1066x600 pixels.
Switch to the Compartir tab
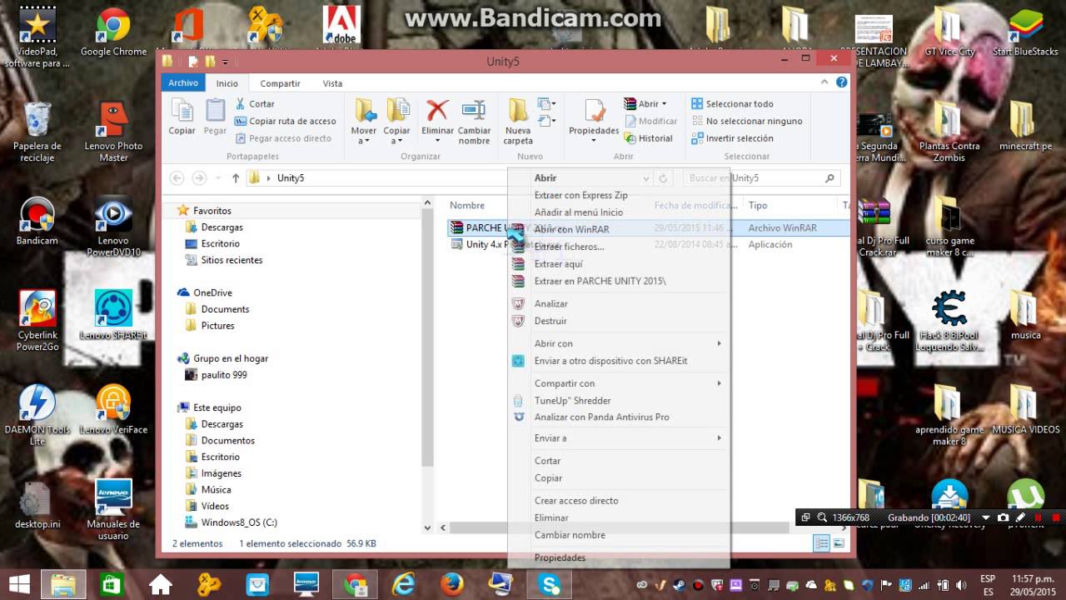pyautogui.click(x=280, y=83)
